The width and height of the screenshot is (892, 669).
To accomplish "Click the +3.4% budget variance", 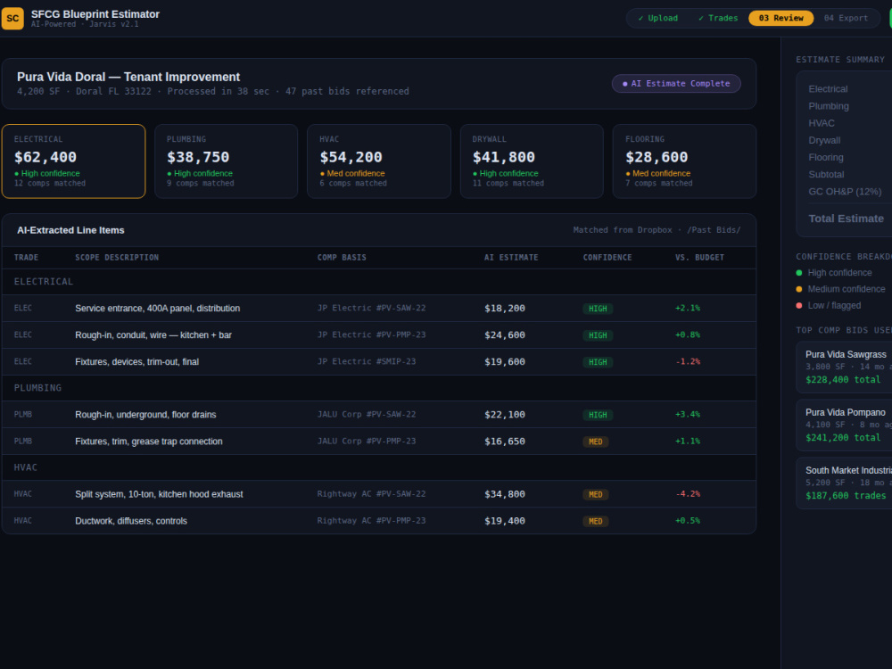I will coord(688,415).
